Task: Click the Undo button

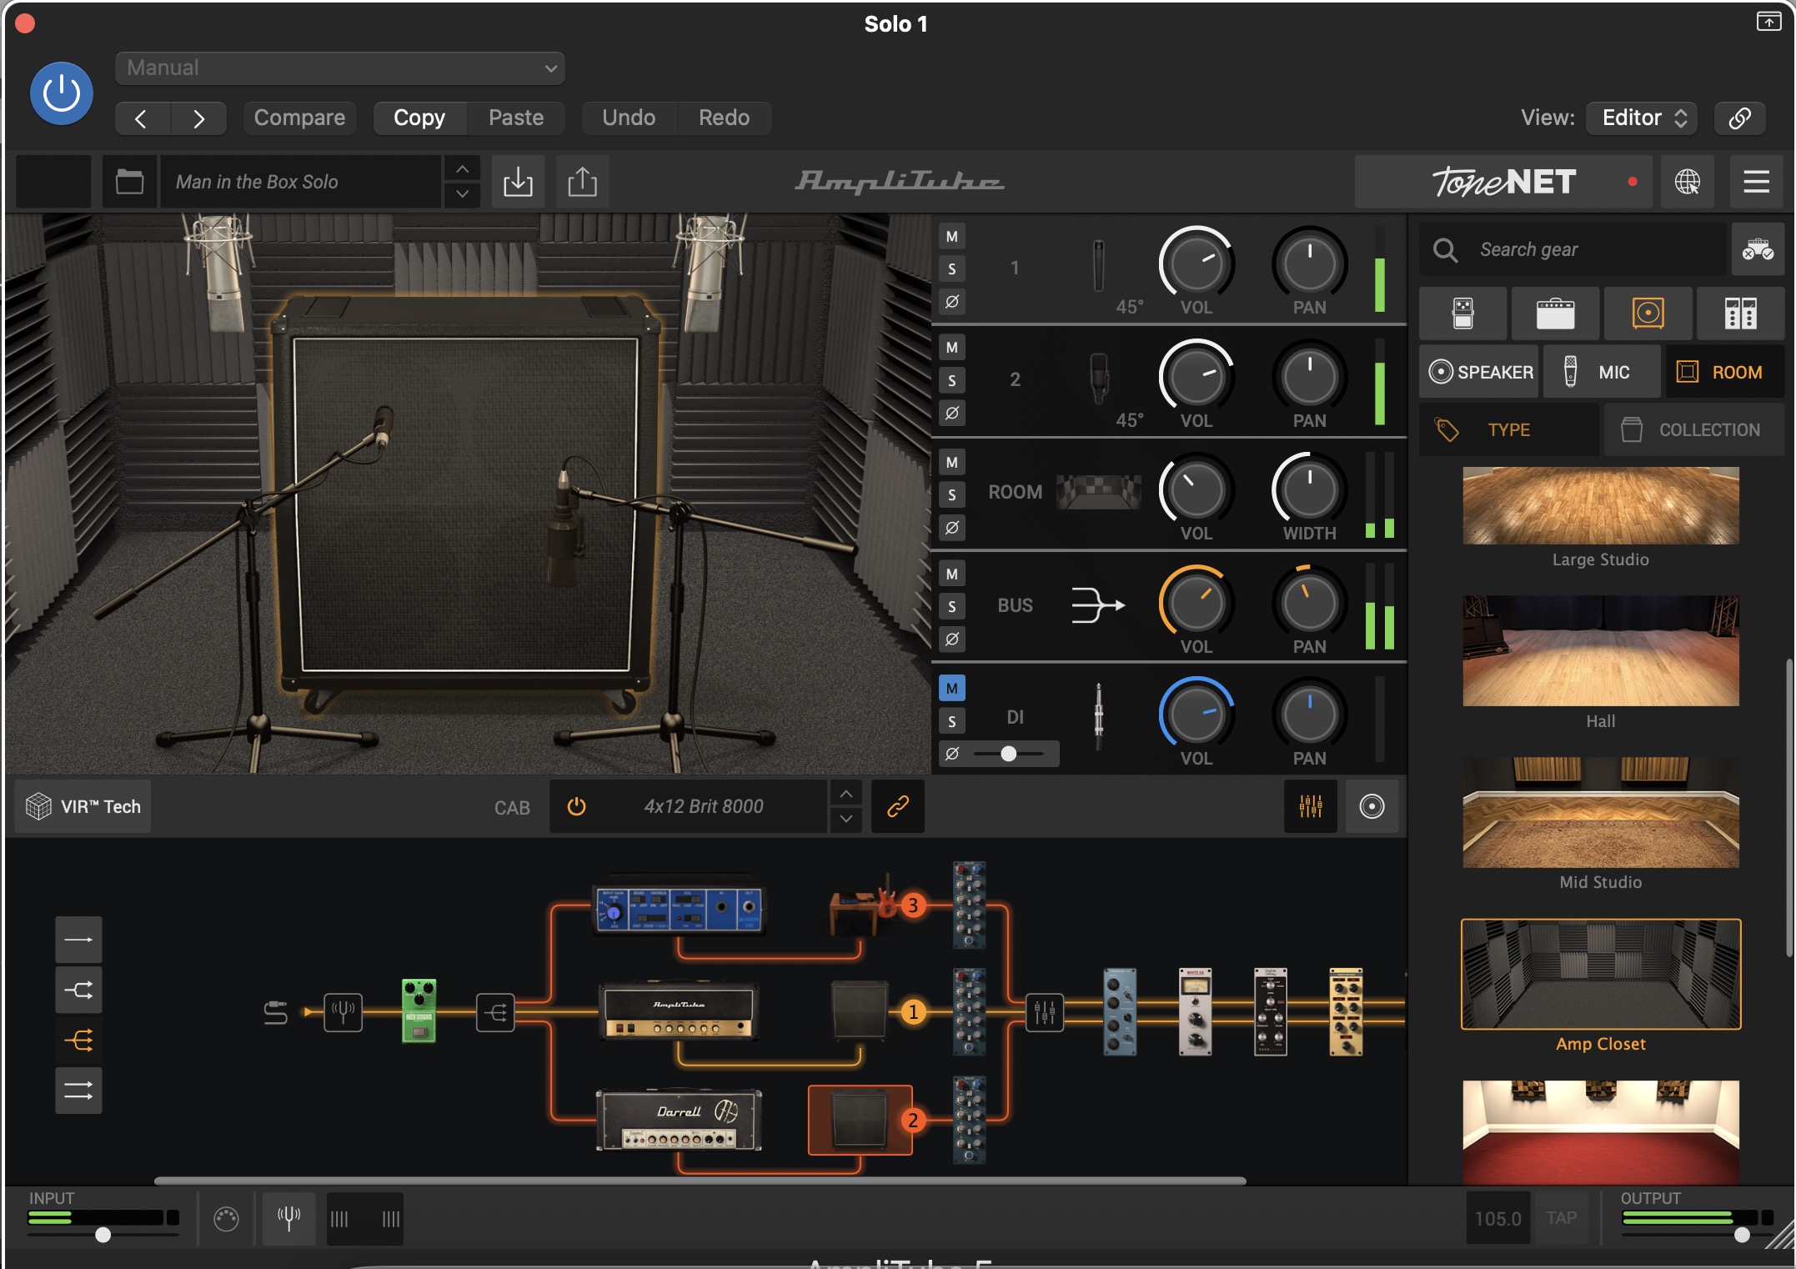Action: [629, 118]
